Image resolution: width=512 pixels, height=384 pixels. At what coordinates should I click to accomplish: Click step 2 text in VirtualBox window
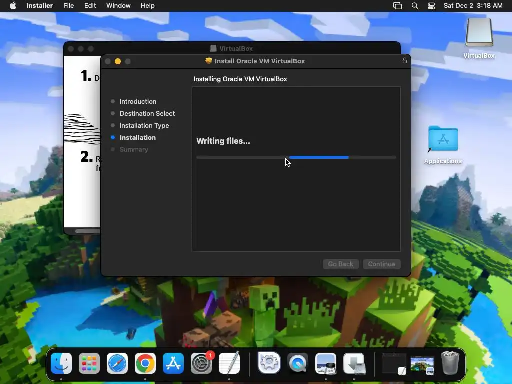(x=91, y=161)
